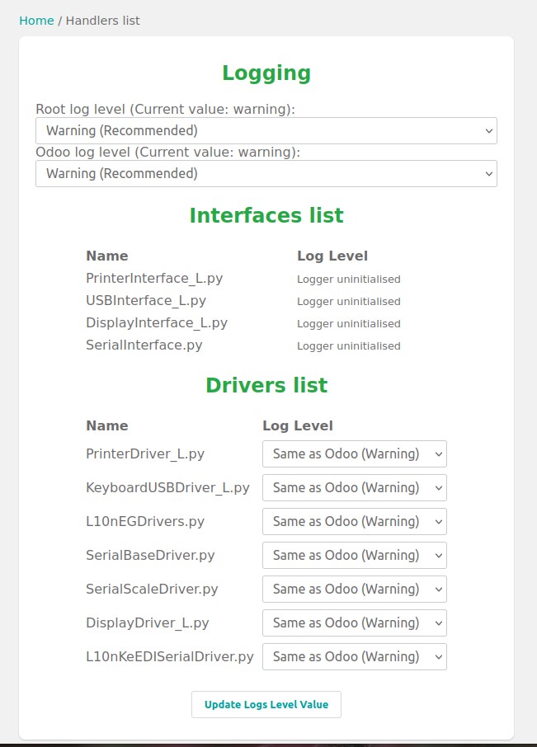Click Handlers list breadcrumb text
The image size is (537, 747).
tap(103, 21)
